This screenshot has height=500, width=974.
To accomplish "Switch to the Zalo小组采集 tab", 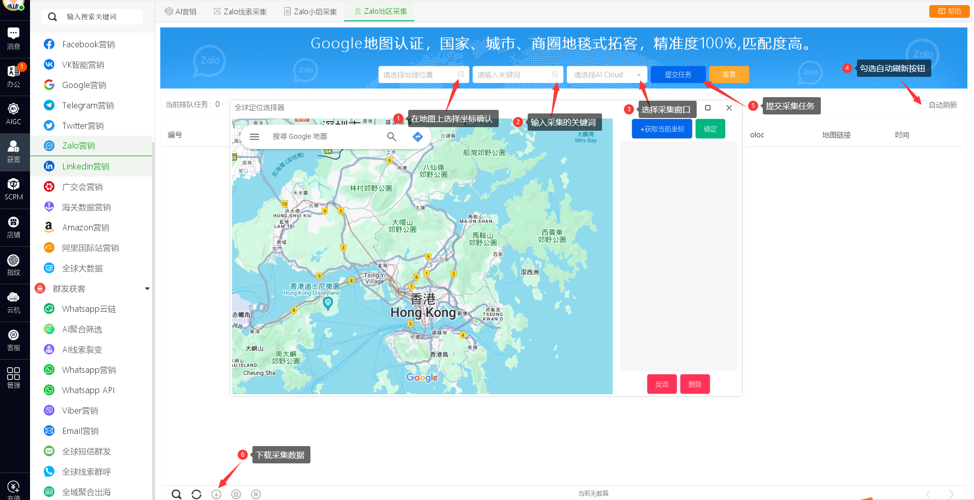I will 310,11.
